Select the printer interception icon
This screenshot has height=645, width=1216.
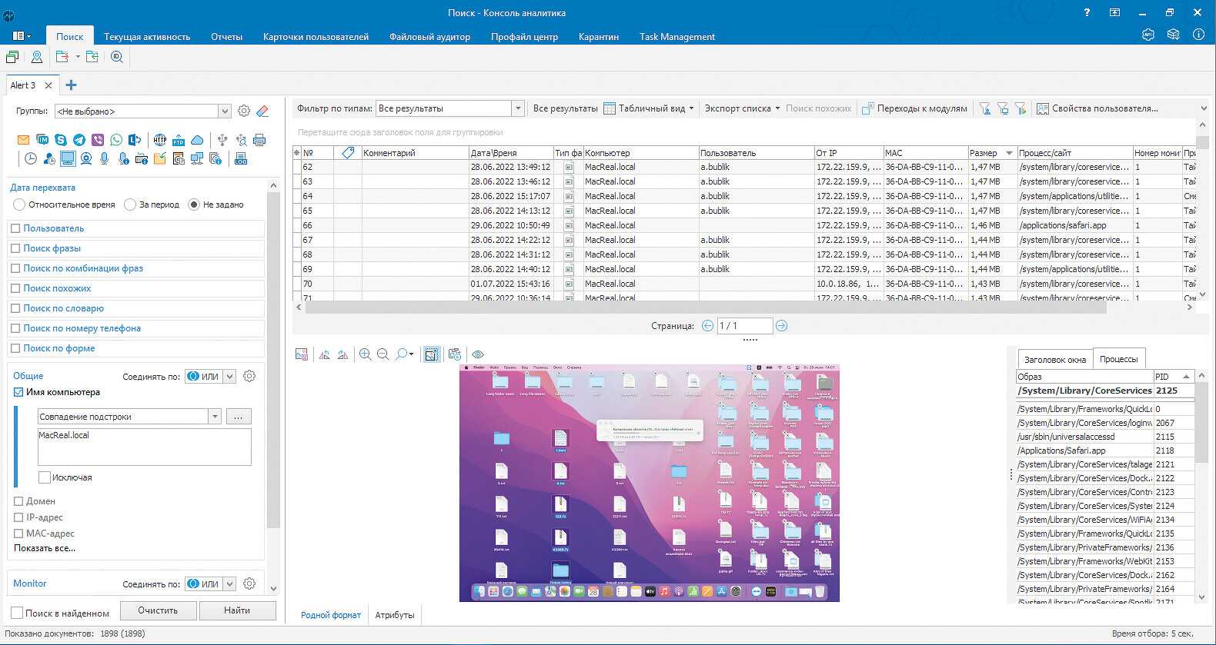coord(259,140)
